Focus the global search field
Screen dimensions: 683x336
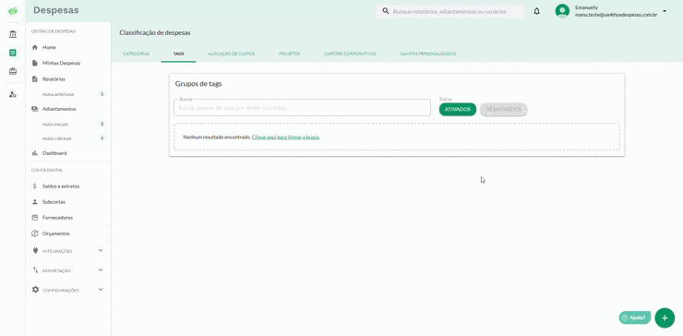click(x=449, y=12)
